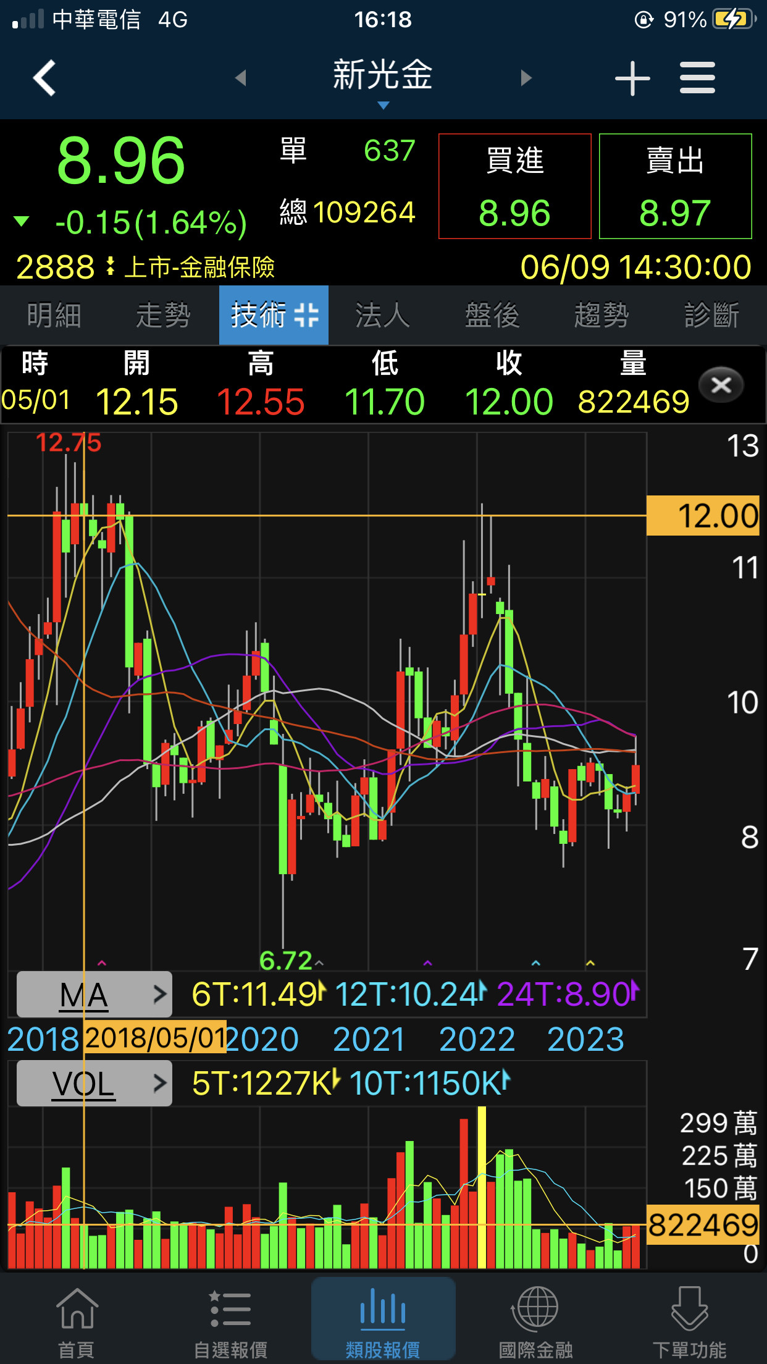Switch to next stock with right triangle
The image size is (767, 1364).
(x=526, y=78)
